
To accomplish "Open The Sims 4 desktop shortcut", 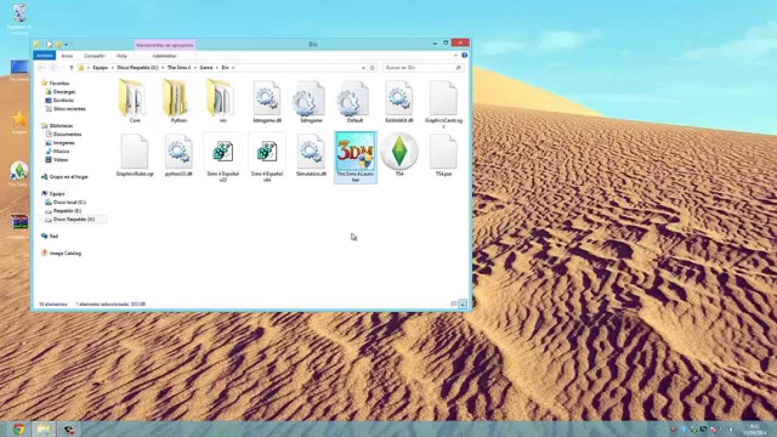I will click(19, 175).
